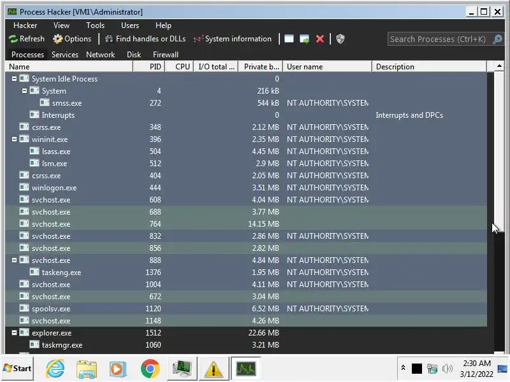
Task: Select svchost.exe with PID 1148
Action: (246, 321)
